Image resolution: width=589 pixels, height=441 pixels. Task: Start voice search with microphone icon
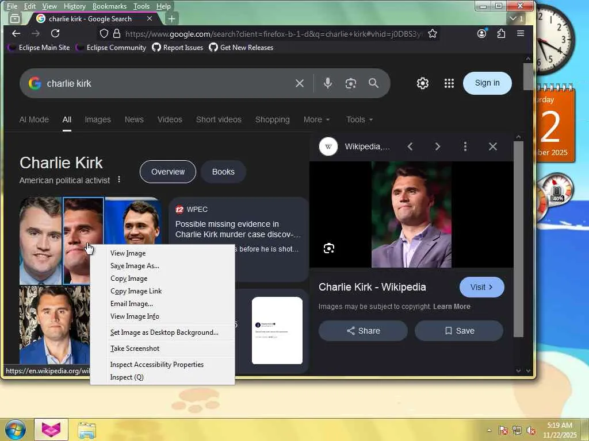click(327, 83)
